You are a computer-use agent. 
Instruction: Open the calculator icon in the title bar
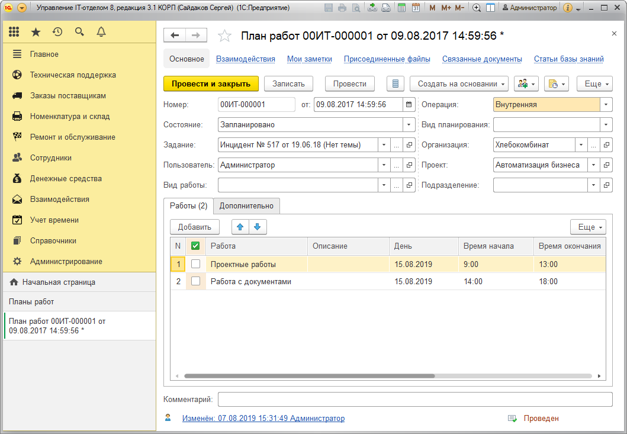click(x=402, y=8)
